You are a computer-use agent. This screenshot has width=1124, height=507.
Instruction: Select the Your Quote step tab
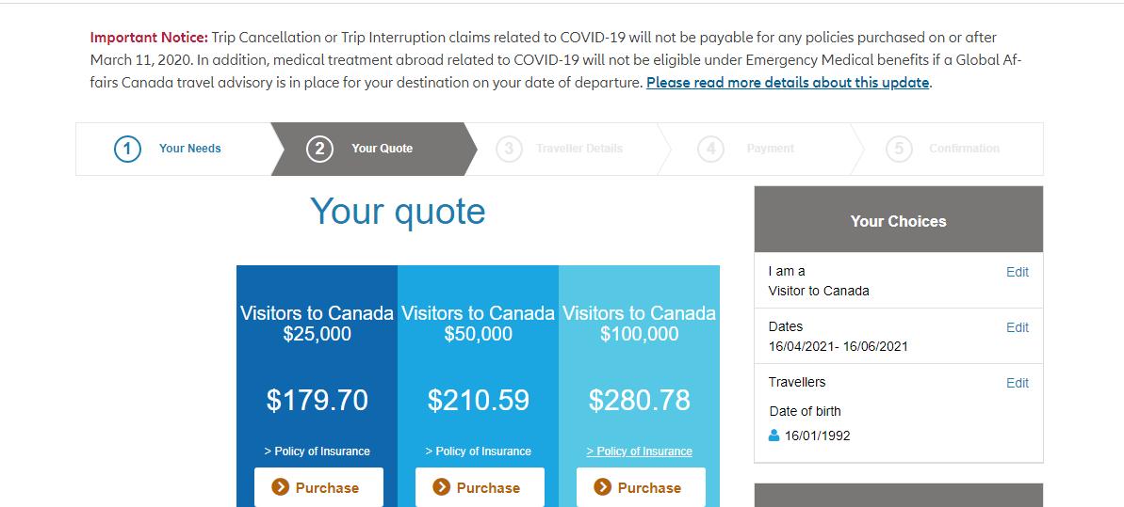pyautogui.click(x=382, y=149)
